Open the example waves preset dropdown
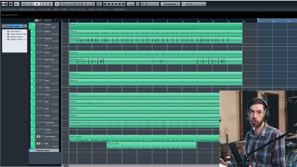Screen dimensions: 297x167 click(x=15, y=26)
